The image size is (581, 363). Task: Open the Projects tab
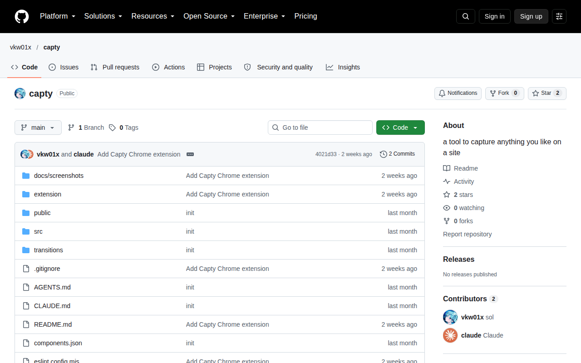(x=214, y=67)
